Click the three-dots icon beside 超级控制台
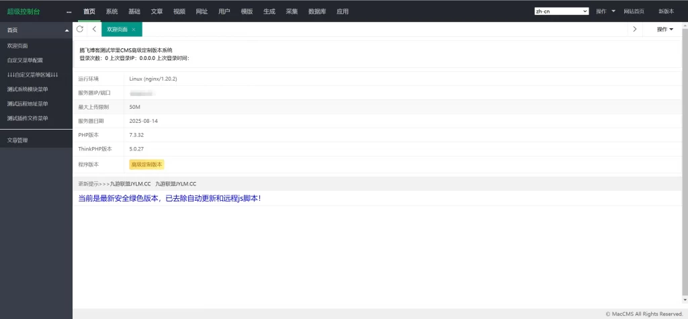This screenshot has height=319, width=688. coord(69,11)
